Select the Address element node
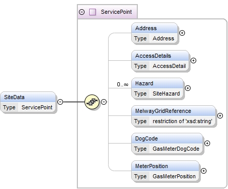 coord(155,33)
